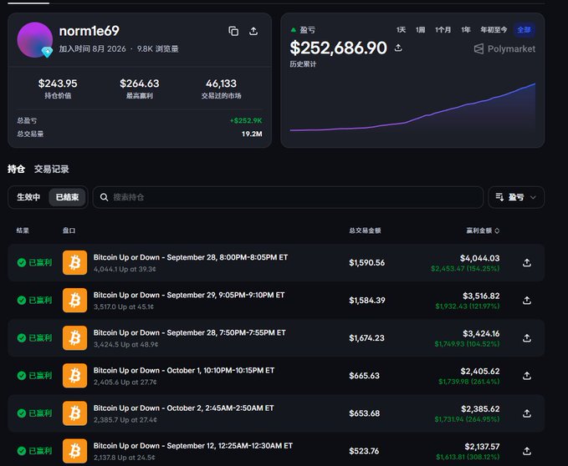The height and width of the screenshot is (466, 568).
Task: Click the $243.95 持仓价值 figure
Action: 58,84
